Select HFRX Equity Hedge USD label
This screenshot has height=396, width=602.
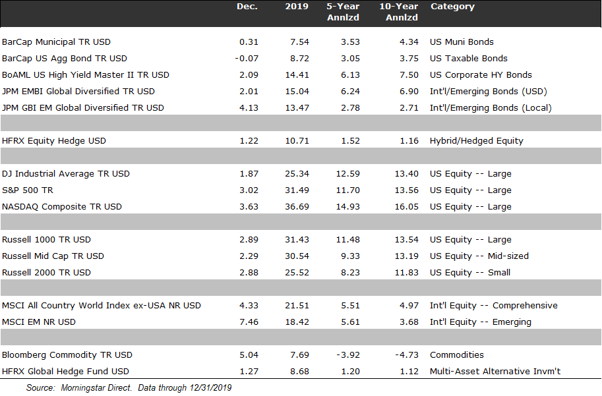54,141
